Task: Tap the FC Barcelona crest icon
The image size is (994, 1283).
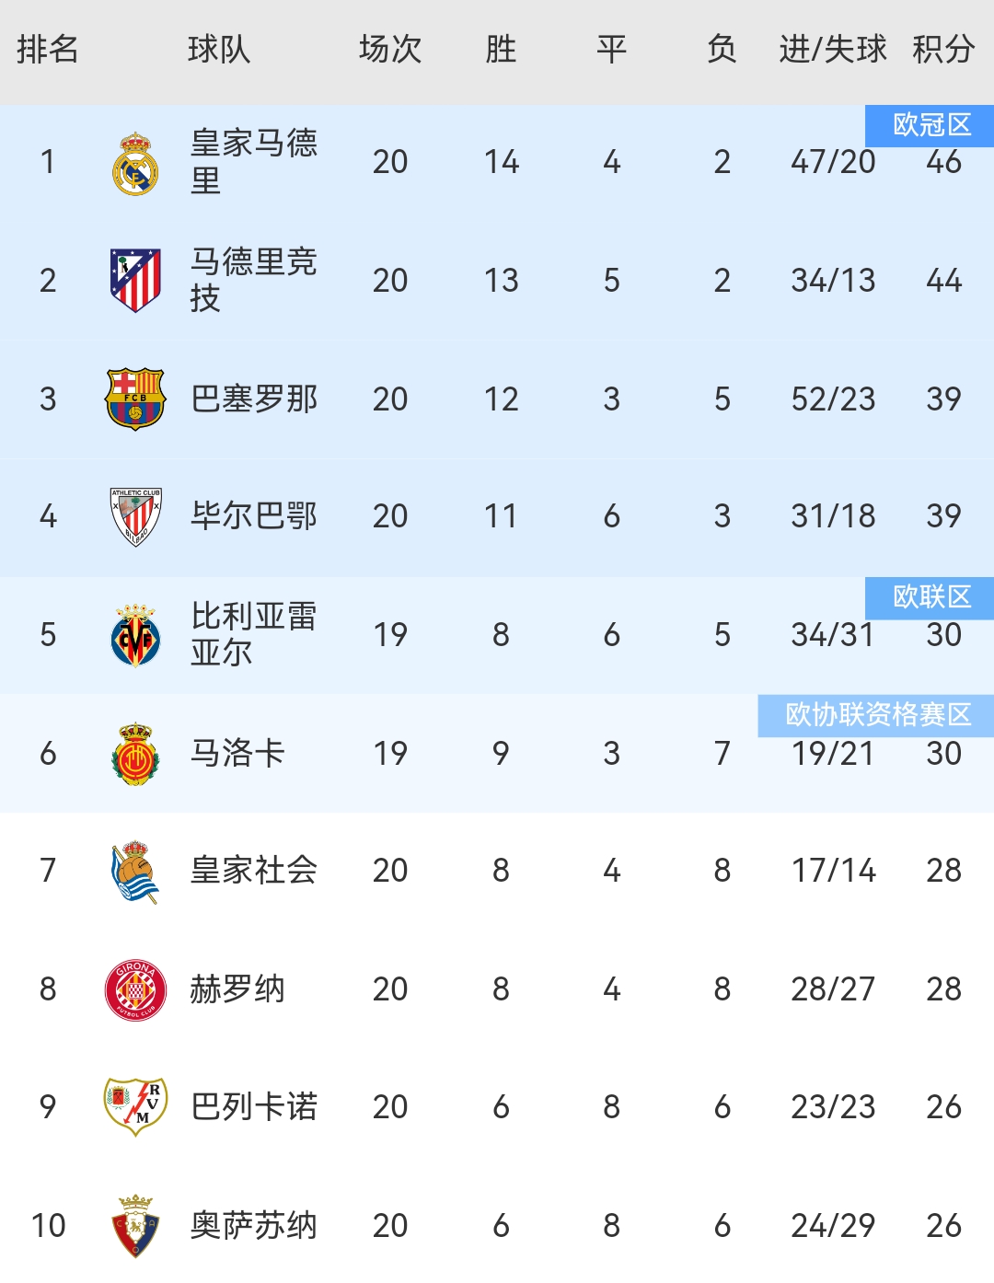Action: (x=135, y=399)
